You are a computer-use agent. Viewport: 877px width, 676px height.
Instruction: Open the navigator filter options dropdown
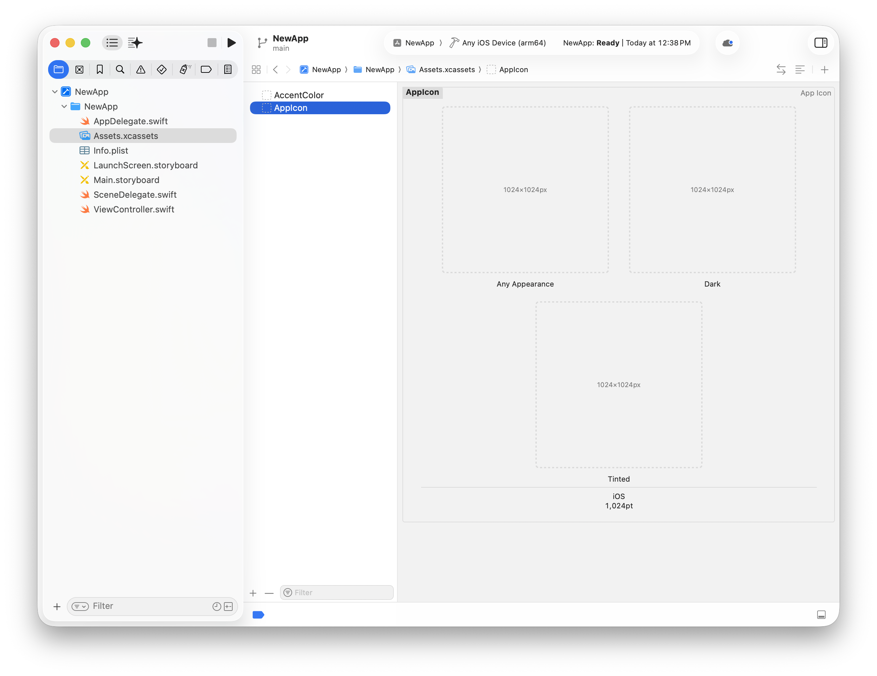[x=80, y=607]
